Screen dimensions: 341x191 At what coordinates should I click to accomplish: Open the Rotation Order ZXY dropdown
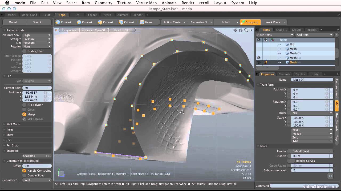tap(312, 113)
